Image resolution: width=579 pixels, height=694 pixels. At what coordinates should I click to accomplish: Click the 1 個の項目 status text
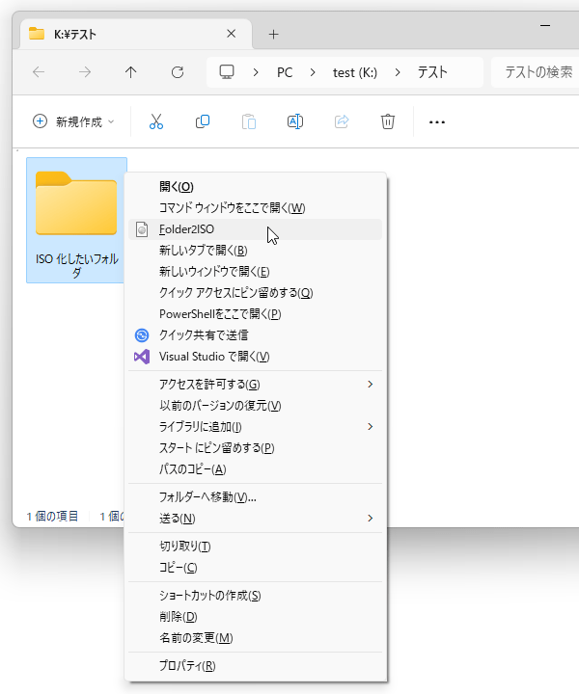pos(52,516)
